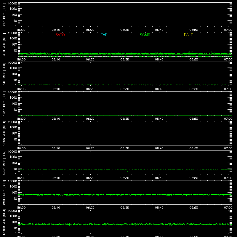Click the 100 tick value on 8800 MHz axis
Screen dimensions: 237x237
coord(14,193)
